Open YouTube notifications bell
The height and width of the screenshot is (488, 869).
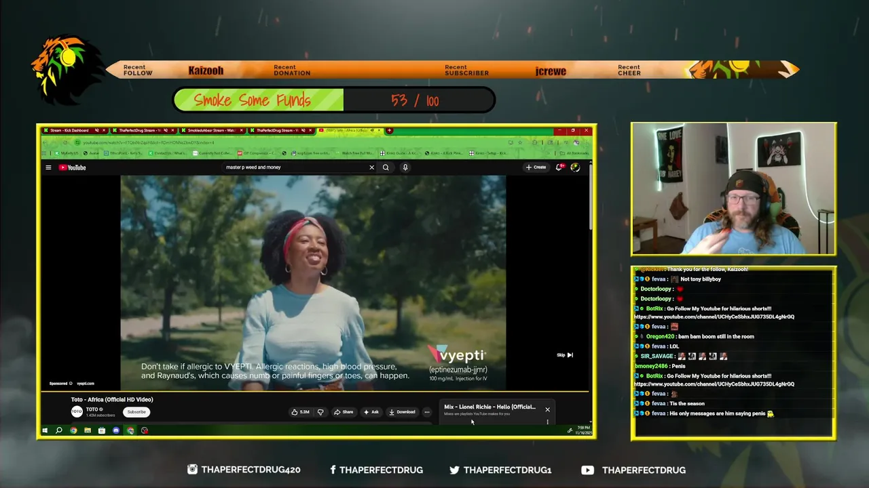click(x=559, y=167)
